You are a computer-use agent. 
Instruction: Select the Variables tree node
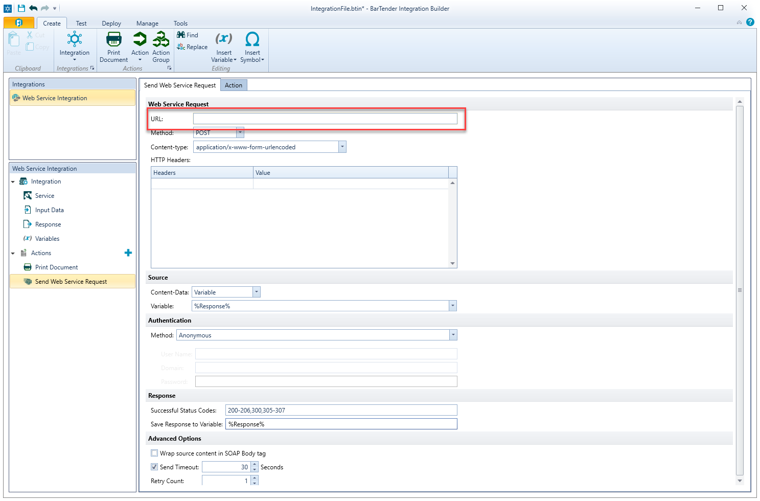pos(47,239)
